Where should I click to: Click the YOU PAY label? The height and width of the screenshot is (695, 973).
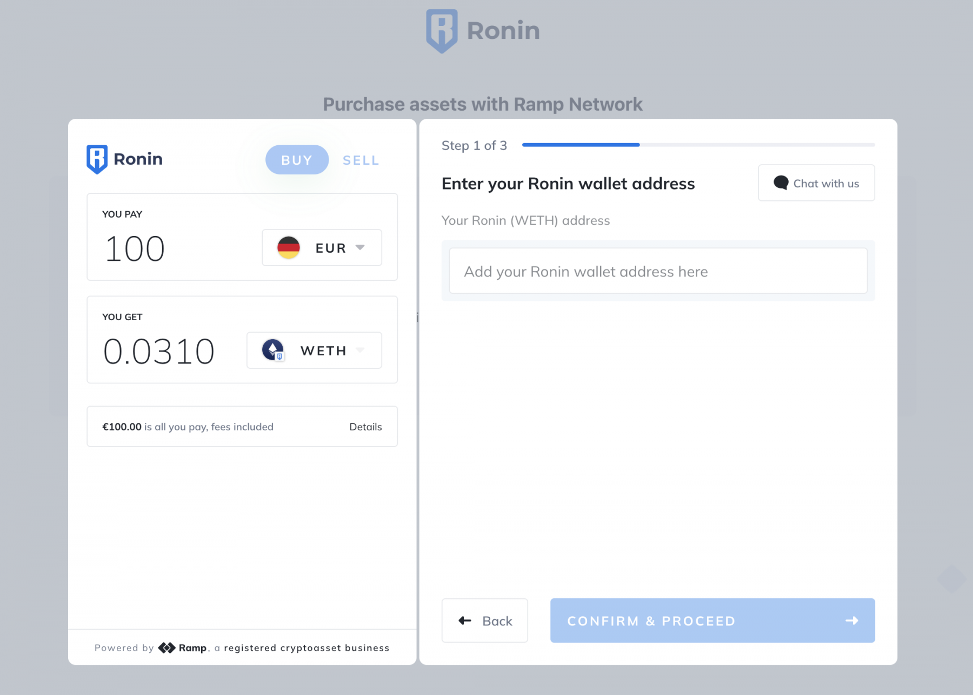click(122, 214)
